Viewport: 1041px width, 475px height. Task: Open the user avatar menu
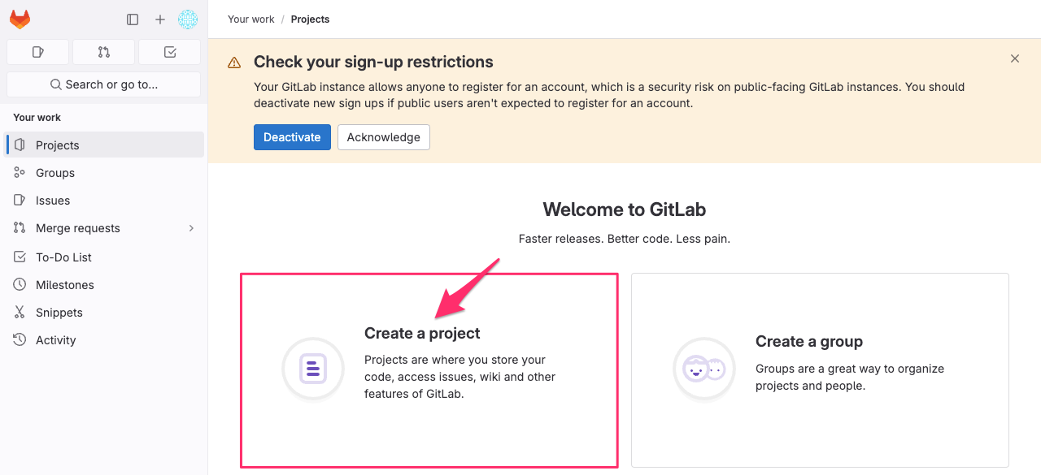click(x=188, y=19)
